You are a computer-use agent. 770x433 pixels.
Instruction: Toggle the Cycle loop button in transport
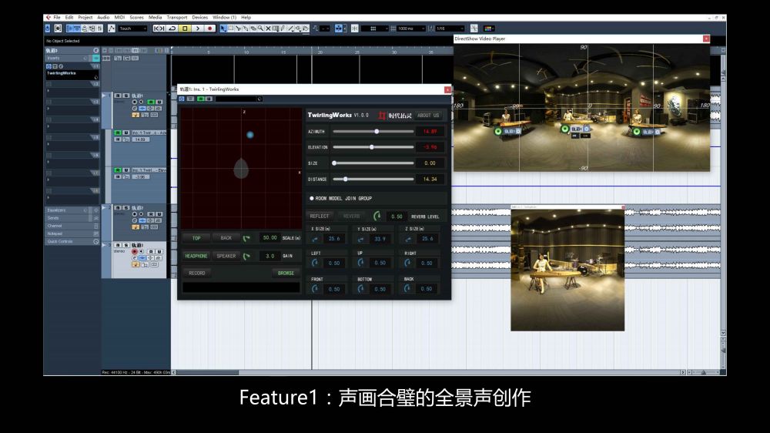172,29
